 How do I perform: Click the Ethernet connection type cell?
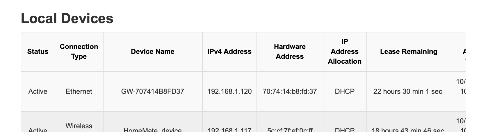79,91
